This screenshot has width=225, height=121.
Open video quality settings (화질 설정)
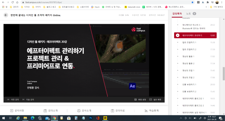pos(140,100)
